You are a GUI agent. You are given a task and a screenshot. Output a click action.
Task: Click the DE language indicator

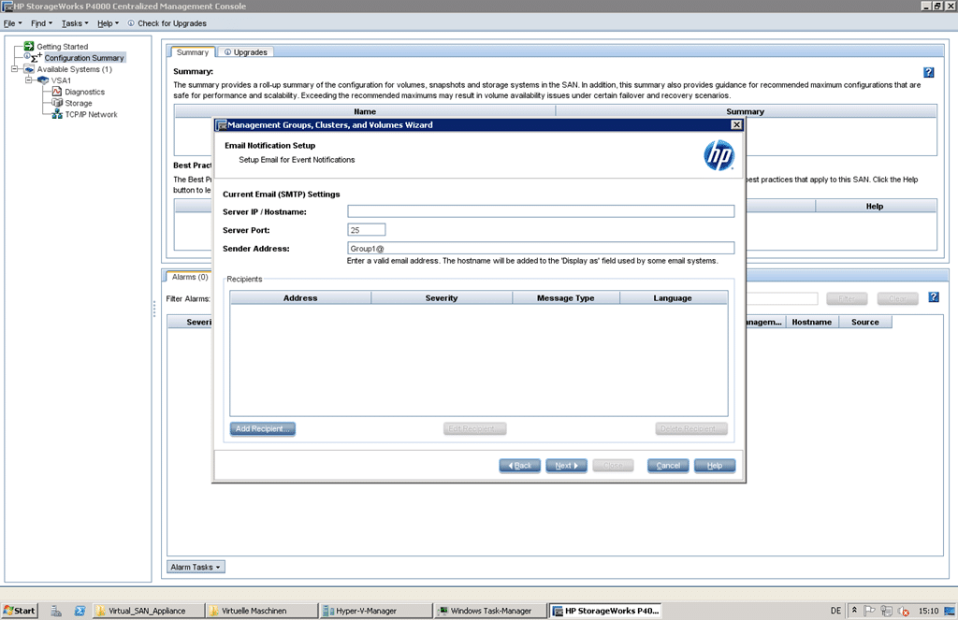click(835, 611)
